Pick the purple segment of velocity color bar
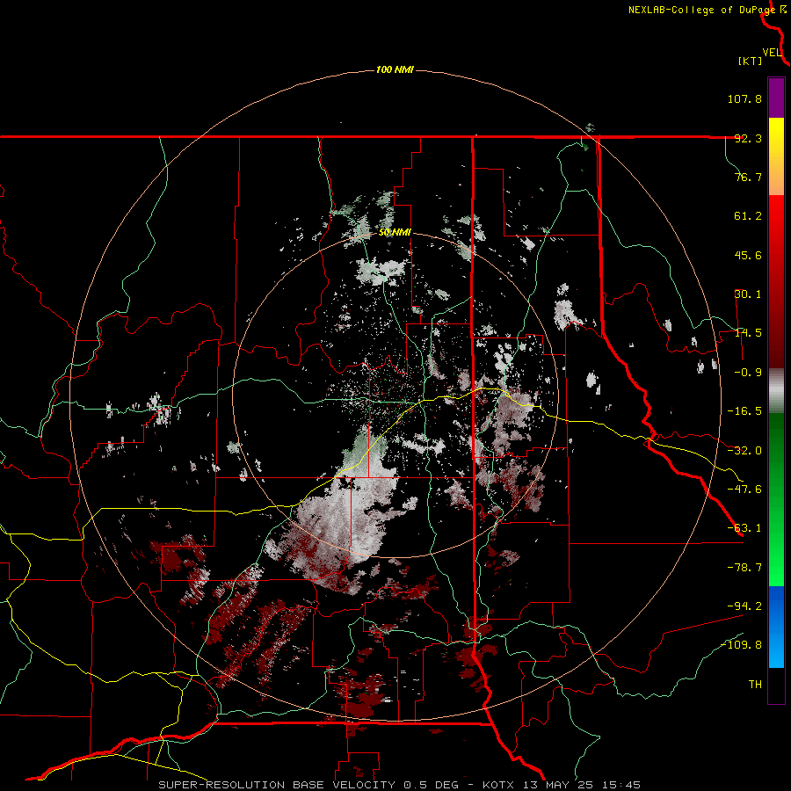The width and height of the screenshot is (791, 791). click(776, 98)
